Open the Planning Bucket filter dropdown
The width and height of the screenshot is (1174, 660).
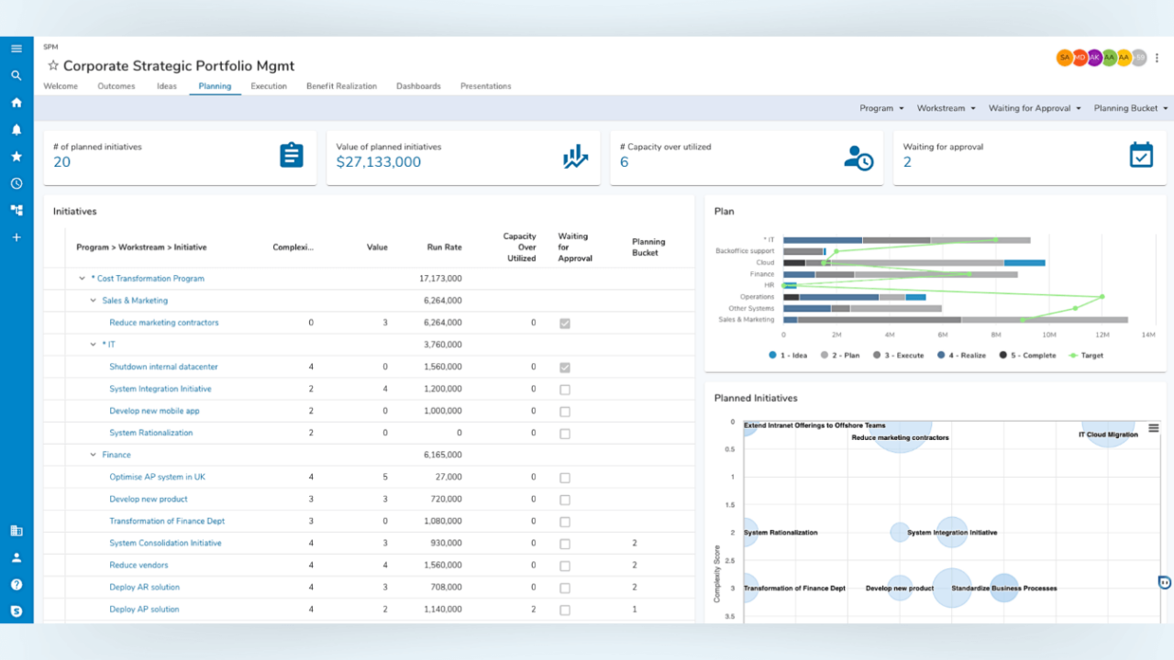pos(1131,108)
